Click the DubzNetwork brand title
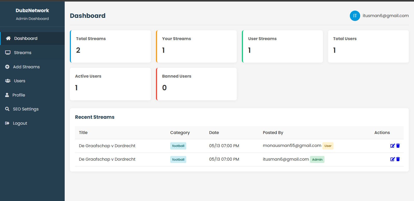 pyautogui.click(x=32, y=11)
